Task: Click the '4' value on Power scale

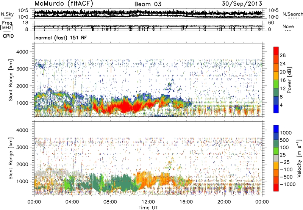Action: 281,105
